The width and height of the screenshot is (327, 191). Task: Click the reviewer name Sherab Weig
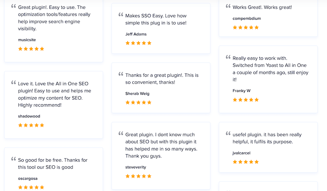[137, 93]
